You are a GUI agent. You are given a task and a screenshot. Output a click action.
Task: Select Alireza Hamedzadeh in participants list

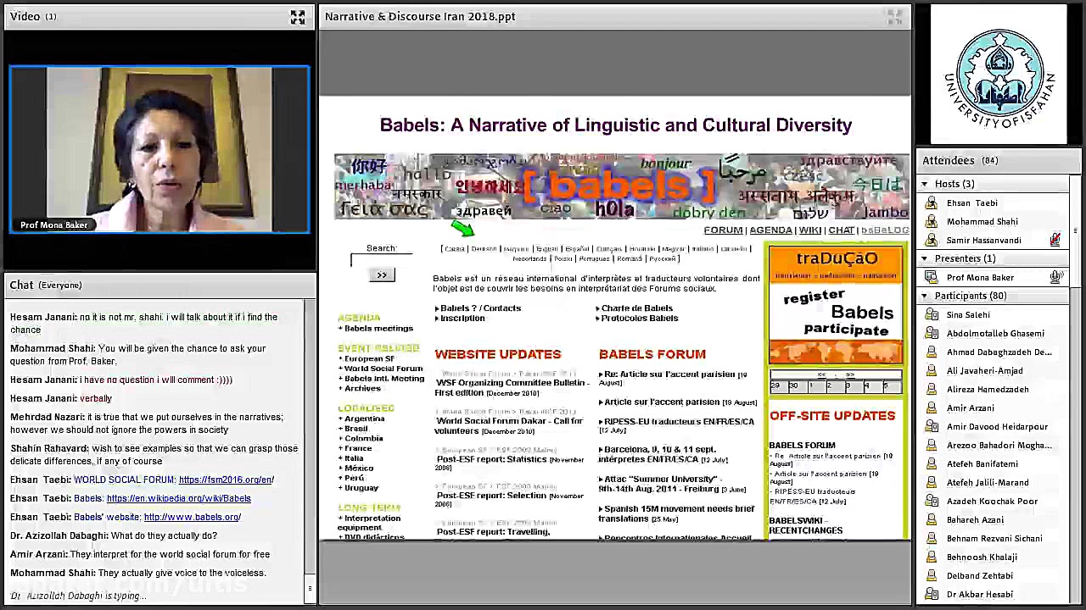(x=987, y=390)
